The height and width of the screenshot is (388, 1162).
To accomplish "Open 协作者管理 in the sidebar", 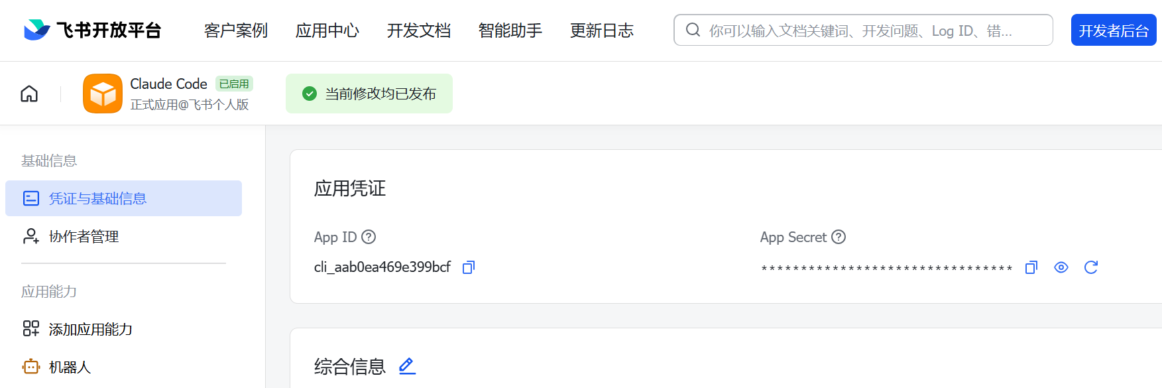I will pos(123,236).
